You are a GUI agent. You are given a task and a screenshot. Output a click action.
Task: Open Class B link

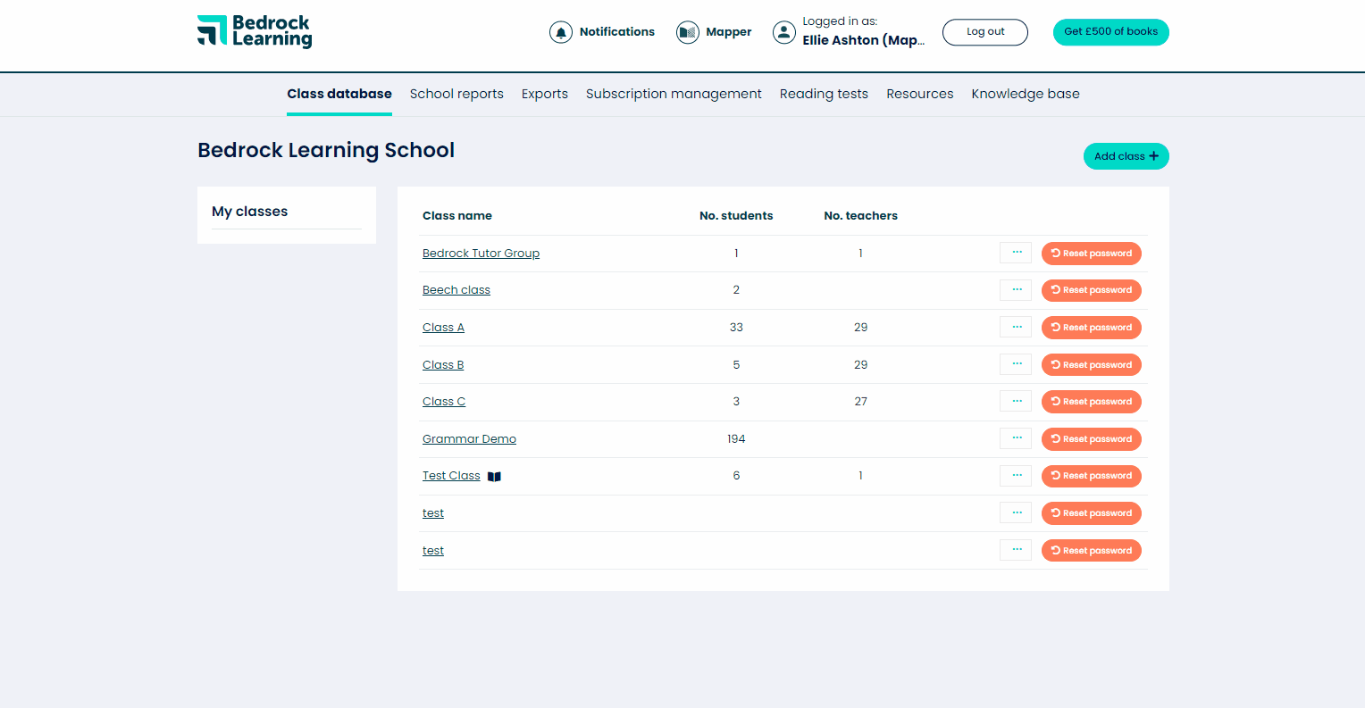(x=443, y=365)
